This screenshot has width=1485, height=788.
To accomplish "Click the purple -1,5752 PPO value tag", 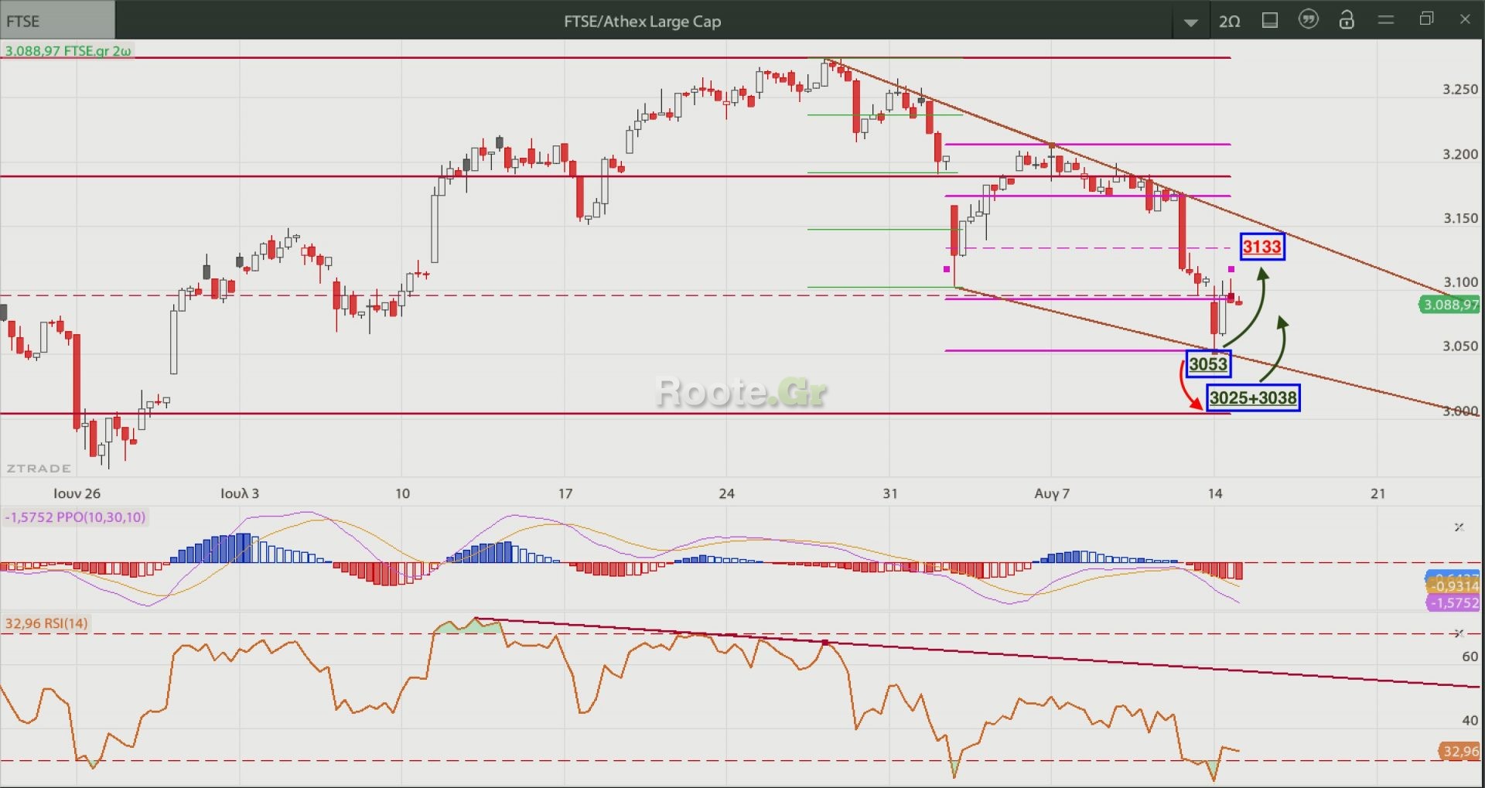I will point(1454,603).
